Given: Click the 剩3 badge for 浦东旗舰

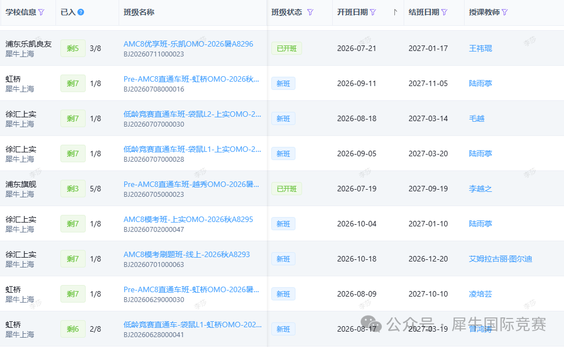Looking at the screenshot, I should [73, 189].
